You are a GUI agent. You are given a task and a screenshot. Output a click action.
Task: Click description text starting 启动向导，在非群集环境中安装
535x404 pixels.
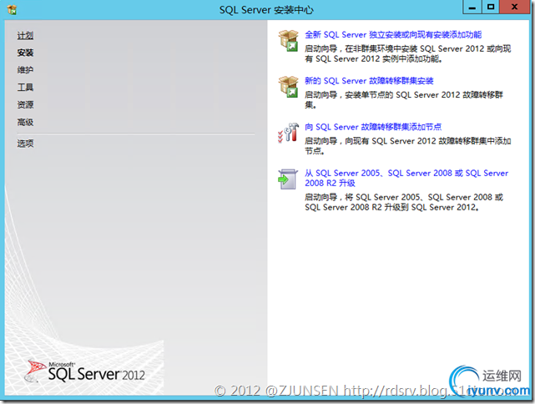coord(408,54)
